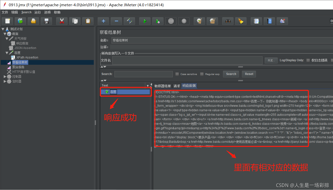Viewport: 333px width, 190px height.
Task: Click the 浏览... browse button
Action: click(271, 60)
